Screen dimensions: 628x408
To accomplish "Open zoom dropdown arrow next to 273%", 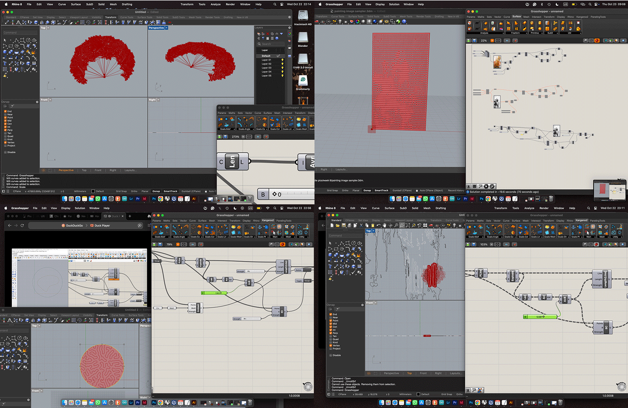I will point(243,137).
